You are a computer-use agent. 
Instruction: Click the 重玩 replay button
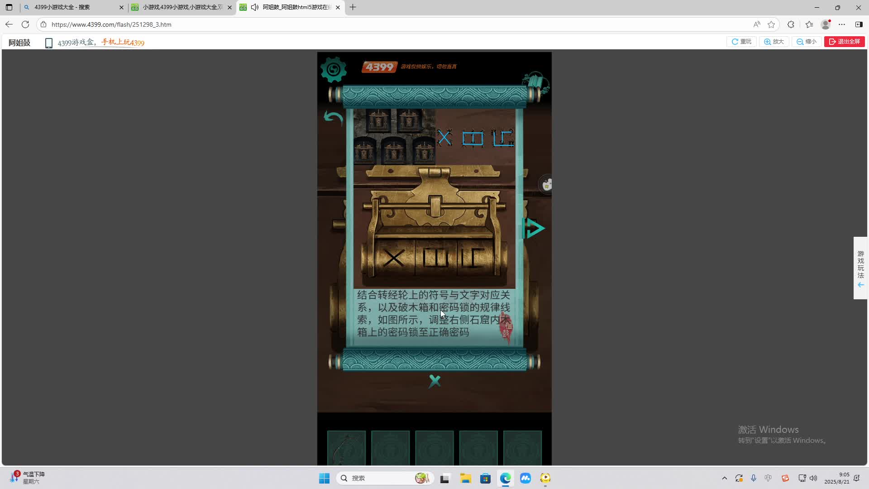[x=741, y=42]
